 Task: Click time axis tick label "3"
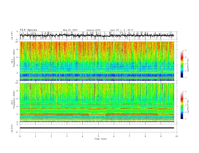coord(67,136)
